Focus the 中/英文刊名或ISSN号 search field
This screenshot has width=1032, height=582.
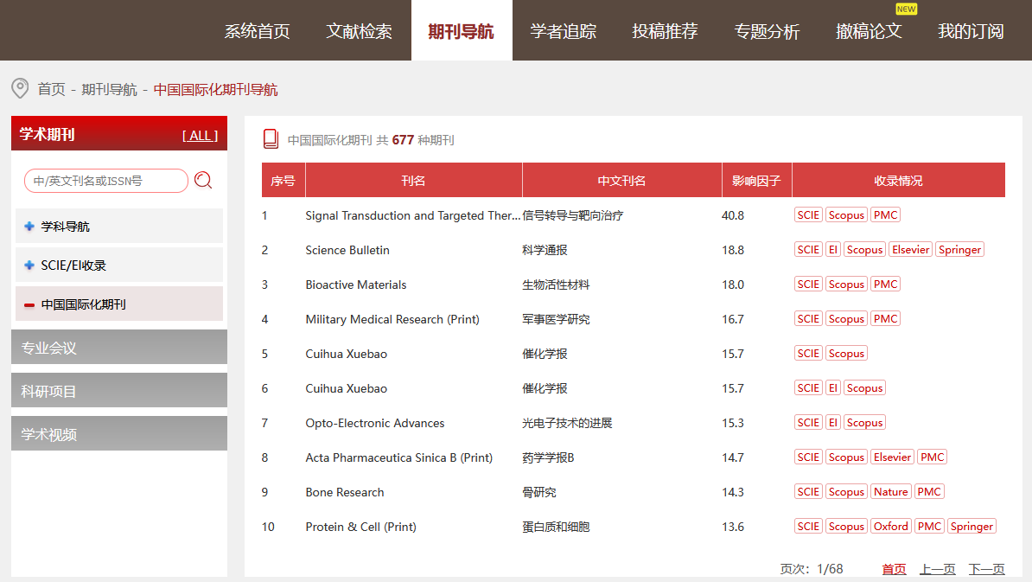tap(106, 181)
